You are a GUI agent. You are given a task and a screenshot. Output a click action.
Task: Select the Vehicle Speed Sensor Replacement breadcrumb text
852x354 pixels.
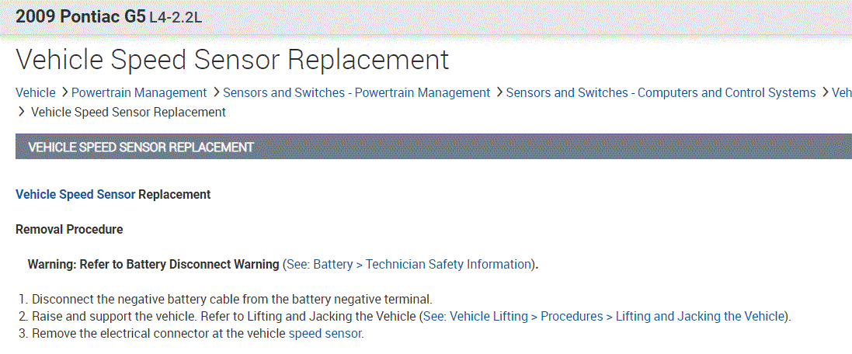point(128,112)
